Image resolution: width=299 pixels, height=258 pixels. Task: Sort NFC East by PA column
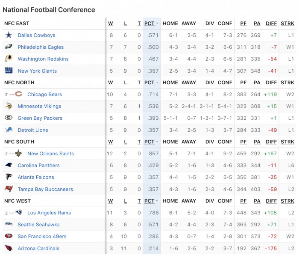257,24
